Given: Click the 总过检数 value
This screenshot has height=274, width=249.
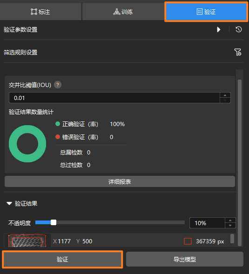Looking at the screenshot, I should coord(88,165).
